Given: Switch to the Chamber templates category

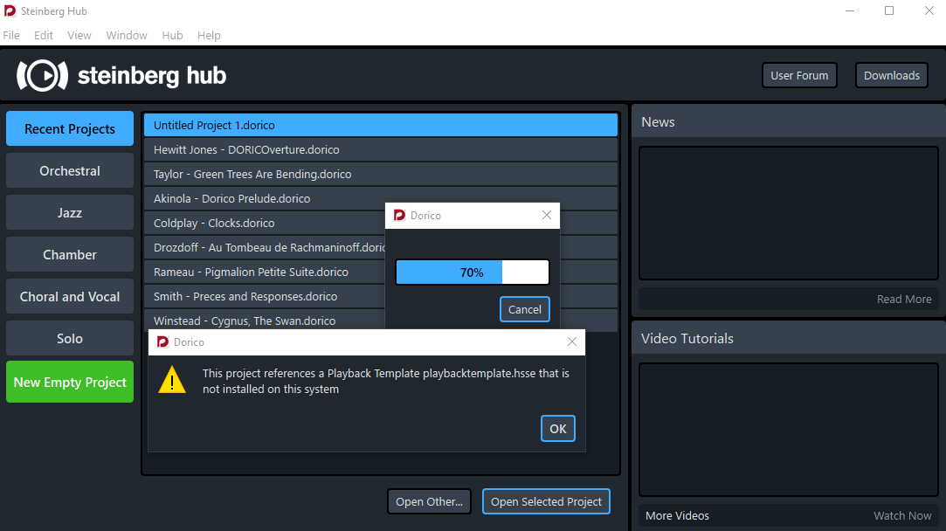Looking at the screenshot, I should tap(70, 255).
